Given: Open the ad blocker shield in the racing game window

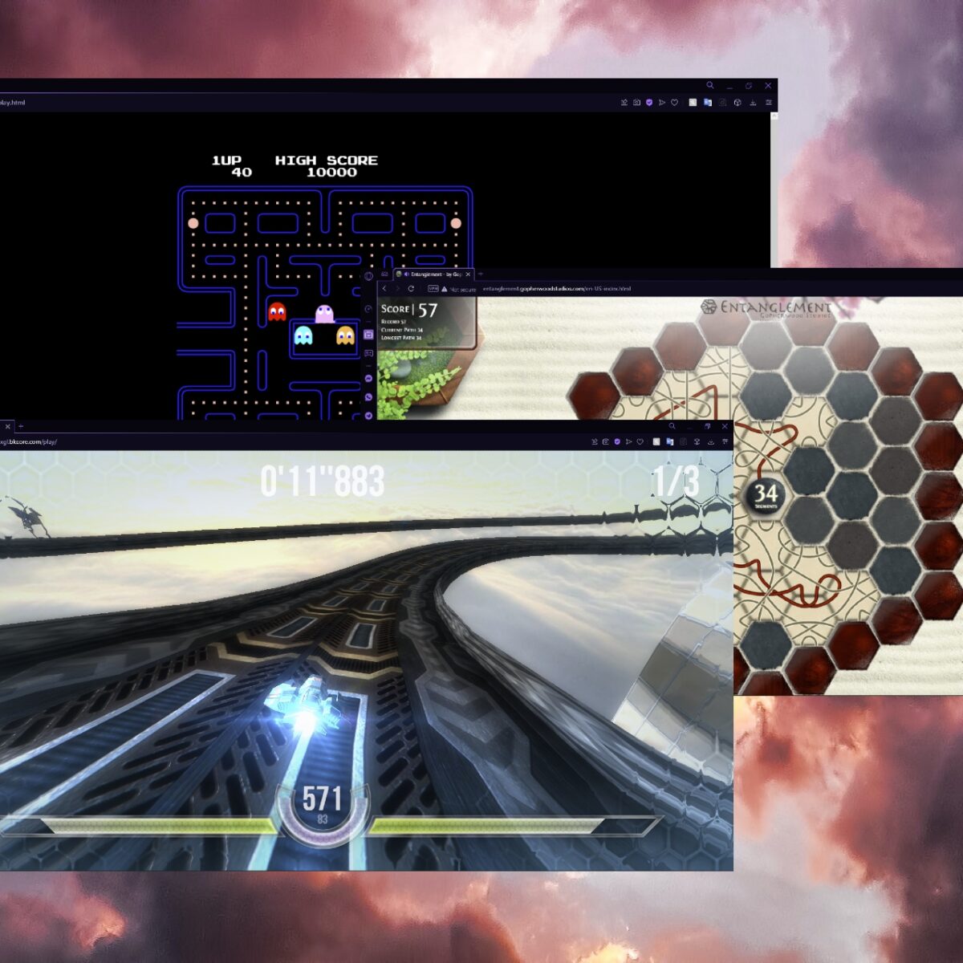Looking at the screenshot, I should click(x=617, y=441).
